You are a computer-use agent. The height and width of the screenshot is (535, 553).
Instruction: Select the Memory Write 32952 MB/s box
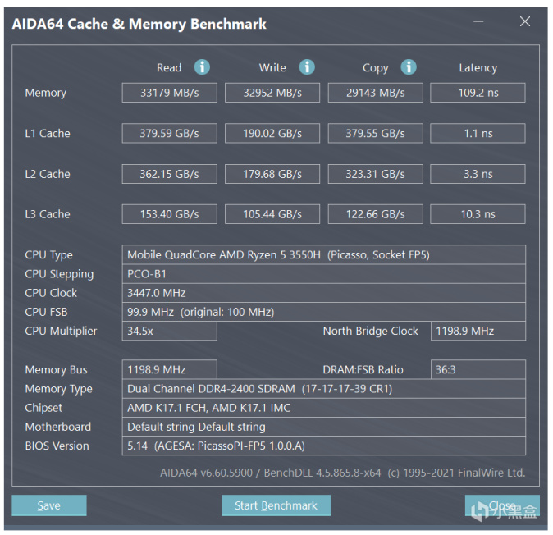(x=272, y=93)
